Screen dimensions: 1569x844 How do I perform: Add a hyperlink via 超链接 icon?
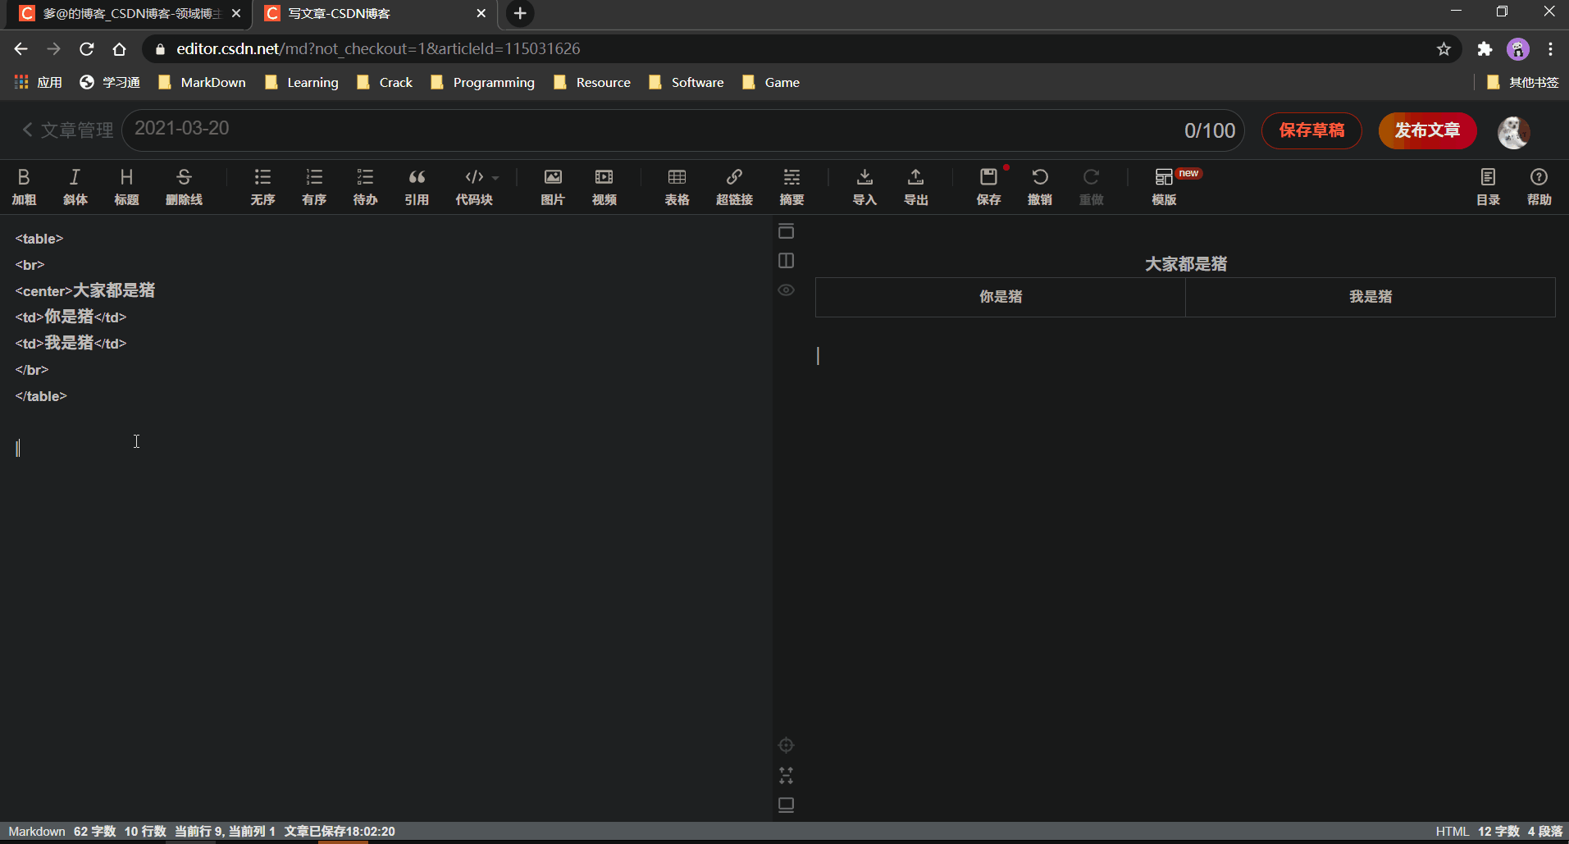coord(734,187)
